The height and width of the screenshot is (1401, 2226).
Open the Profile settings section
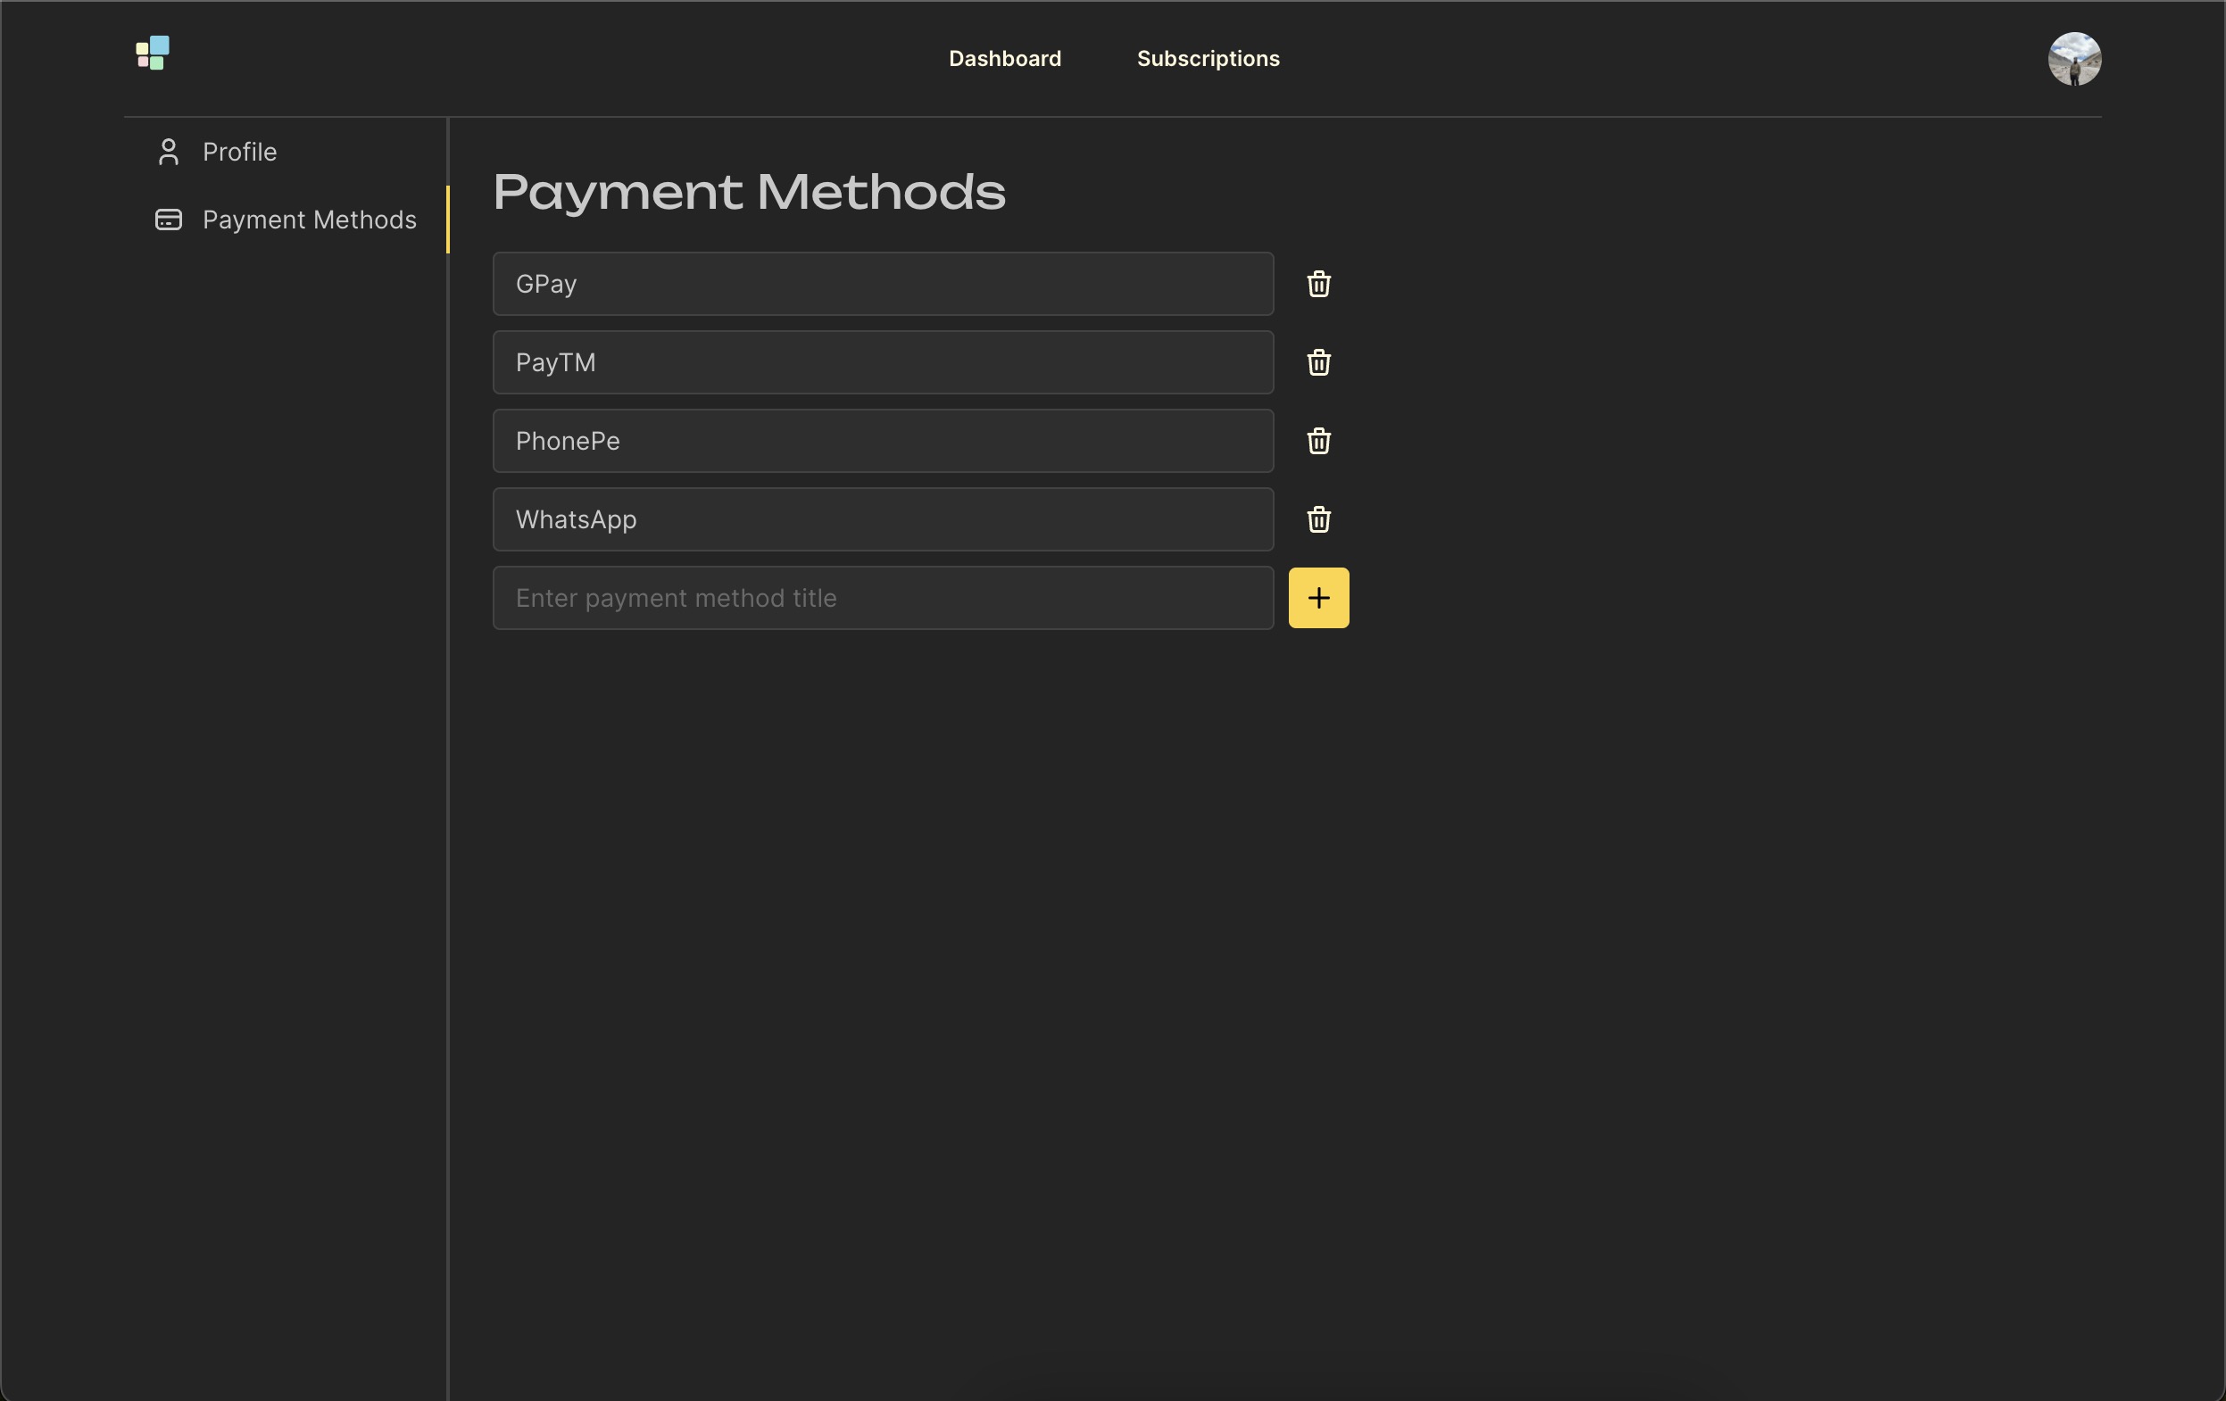pos(239,152)
